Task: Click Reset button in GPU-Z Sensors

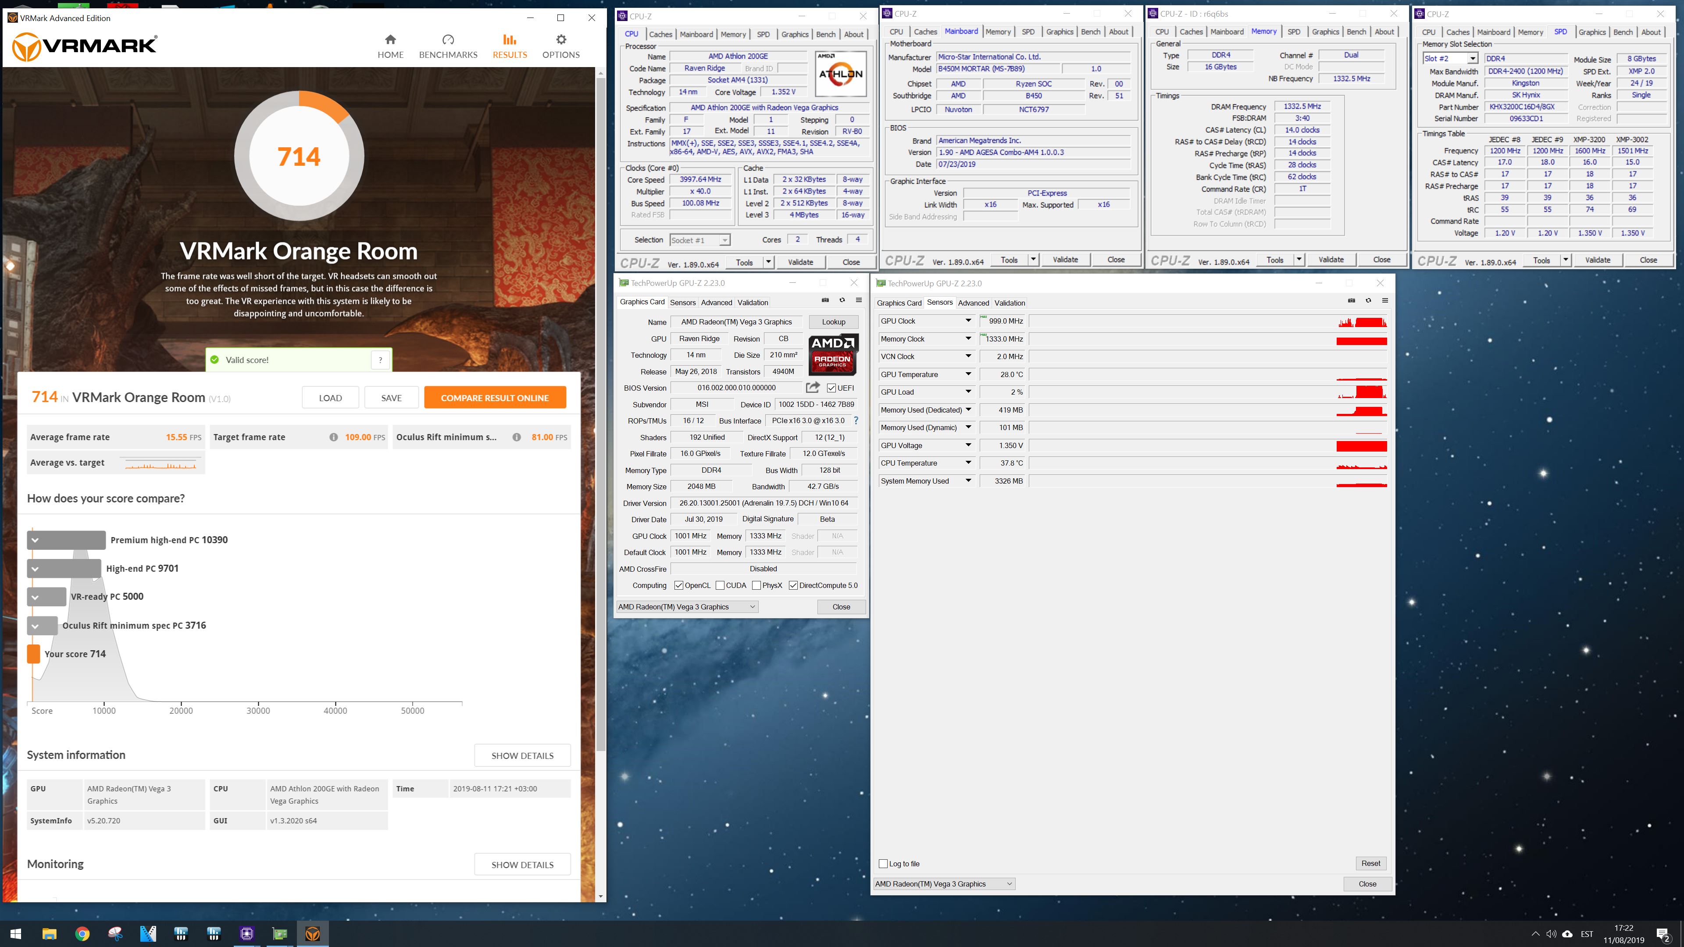Action: click(x=1370, y=863)
